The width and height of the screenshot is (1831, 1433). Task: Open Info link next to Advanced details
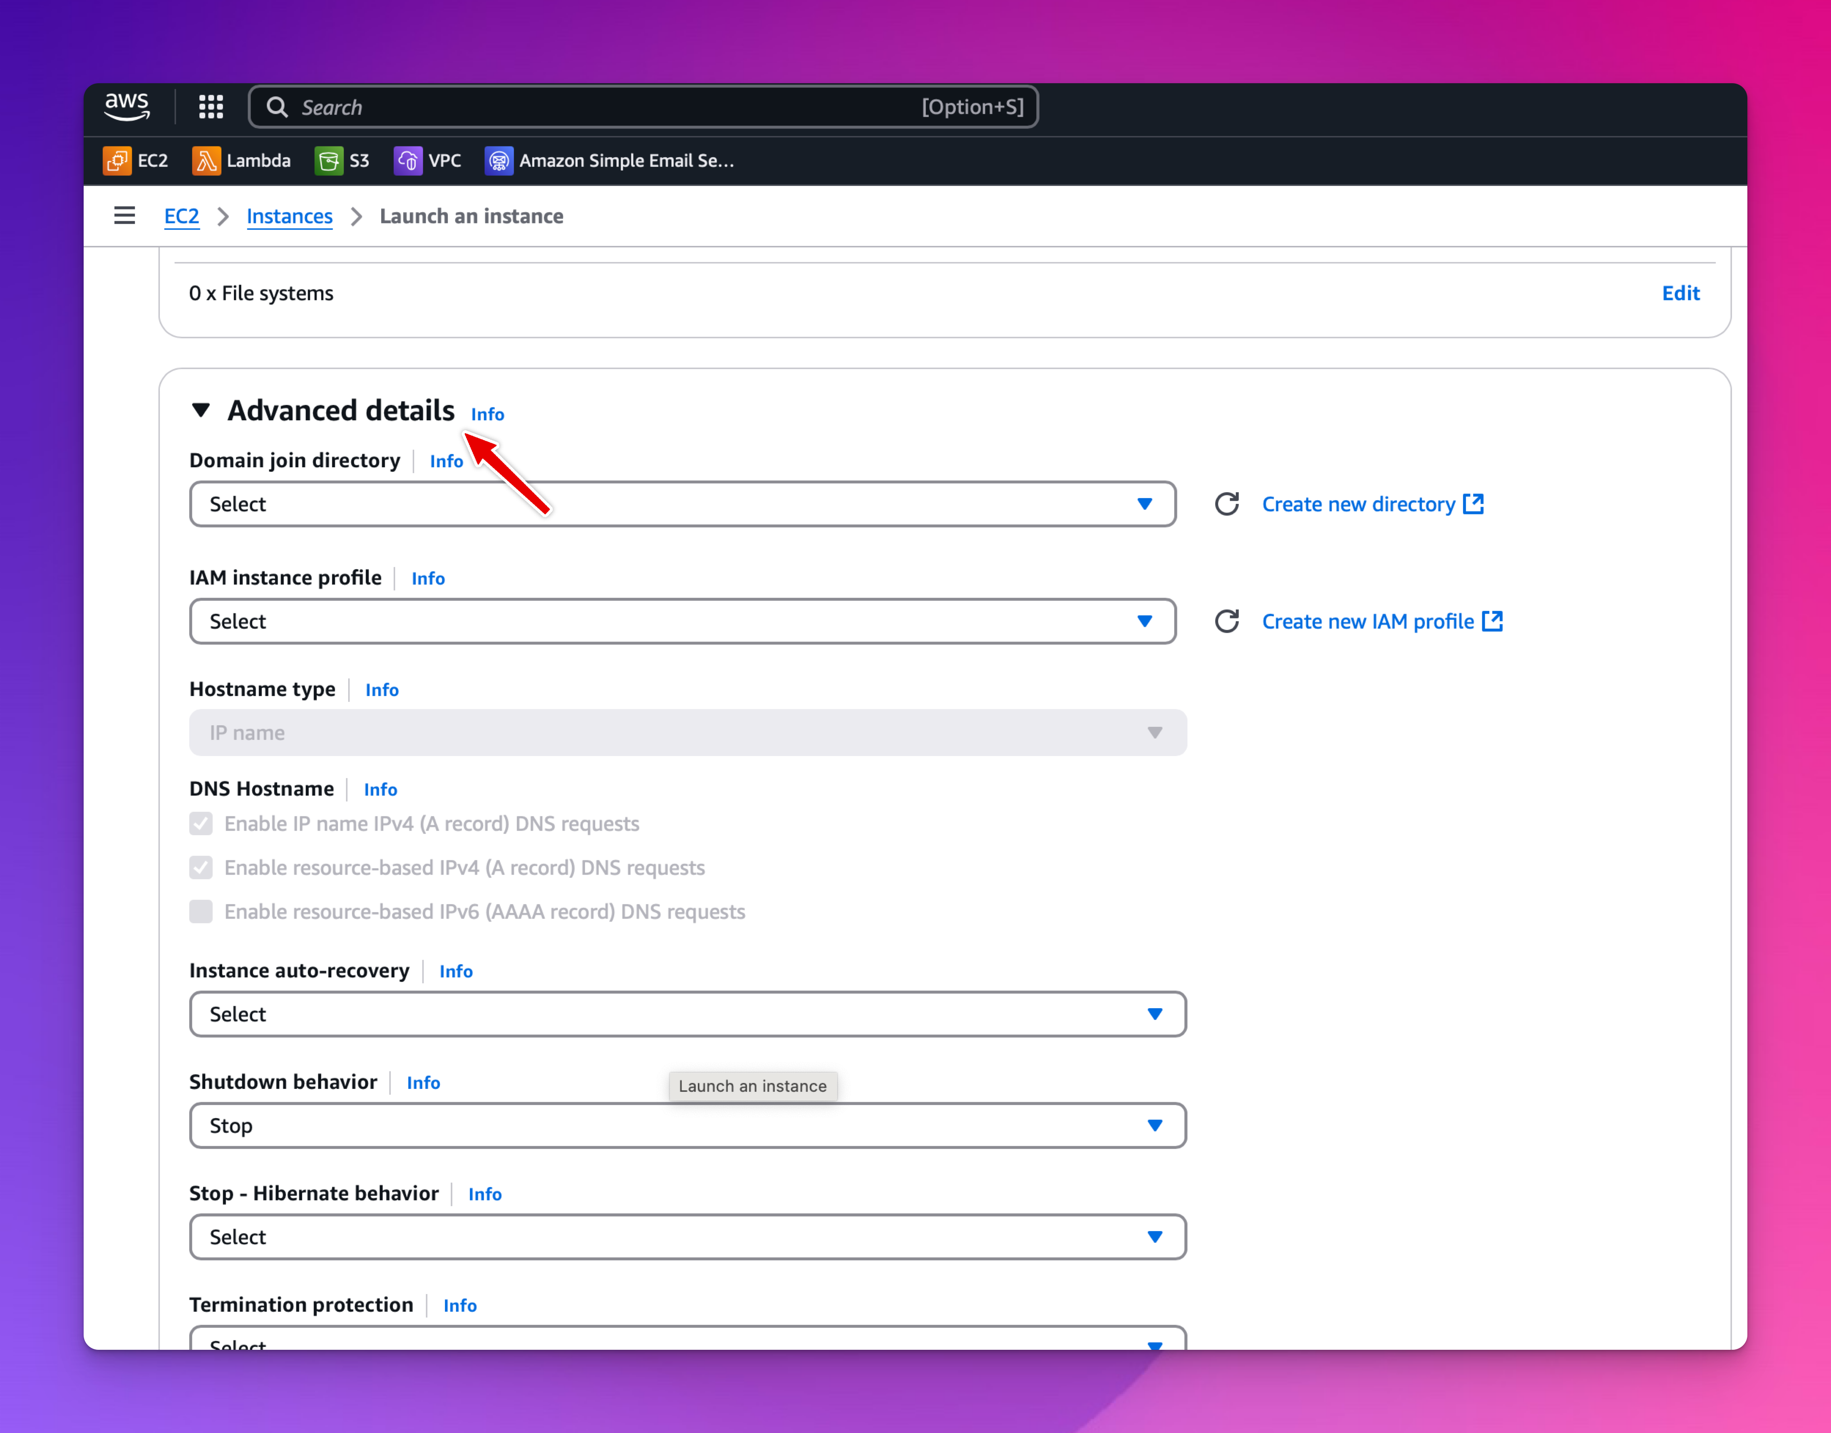(x=488, y=414)
